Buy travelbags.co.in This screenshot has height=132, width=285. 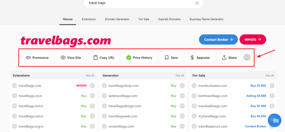(x=84, y=96)
